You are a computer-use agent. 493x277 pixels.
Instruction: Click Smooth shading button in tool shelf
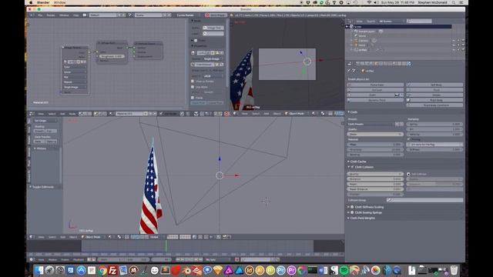39,131
